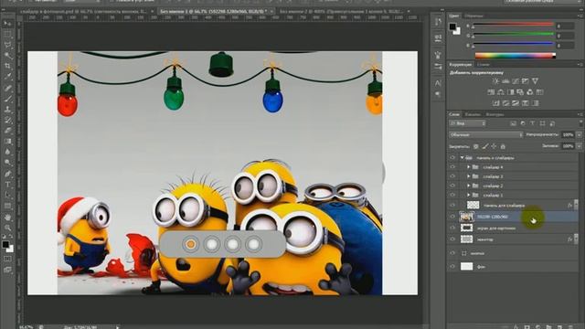Hide the 'фон' layer
This screenshot has width=585, height=329.
click(x=452, y=266)
